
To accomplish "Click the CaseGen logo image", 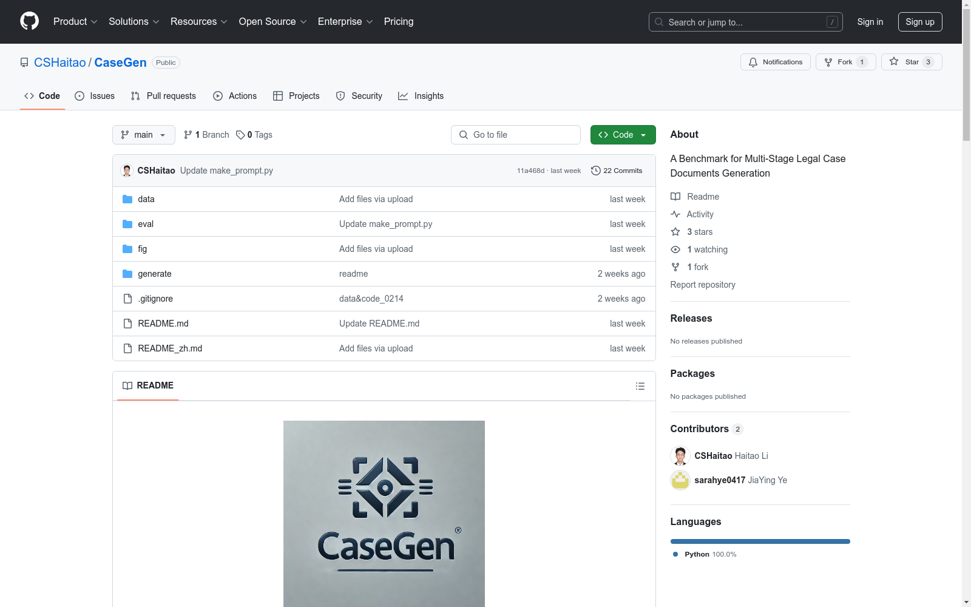I will point(384,514).
